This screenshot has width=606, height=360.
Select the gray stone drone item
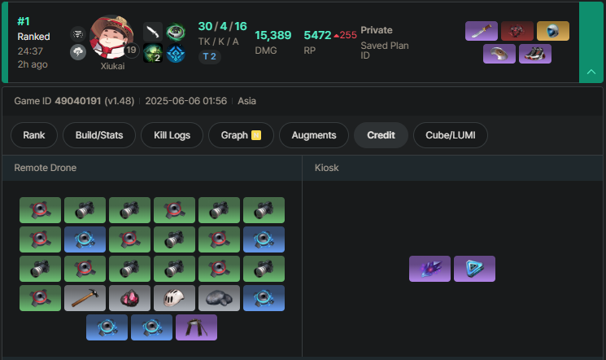(x=219, y=298)
